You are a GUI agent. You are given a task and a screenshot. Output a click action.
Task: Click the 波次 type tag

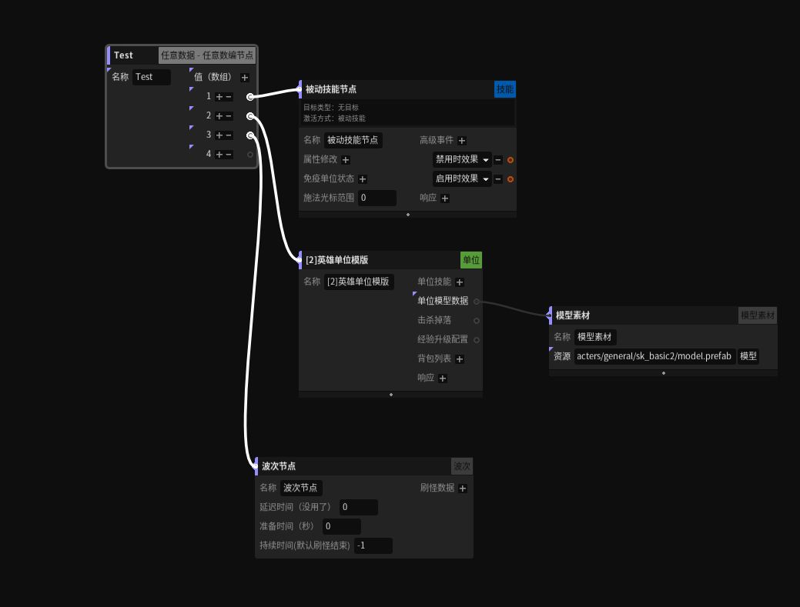click(462, 465)
